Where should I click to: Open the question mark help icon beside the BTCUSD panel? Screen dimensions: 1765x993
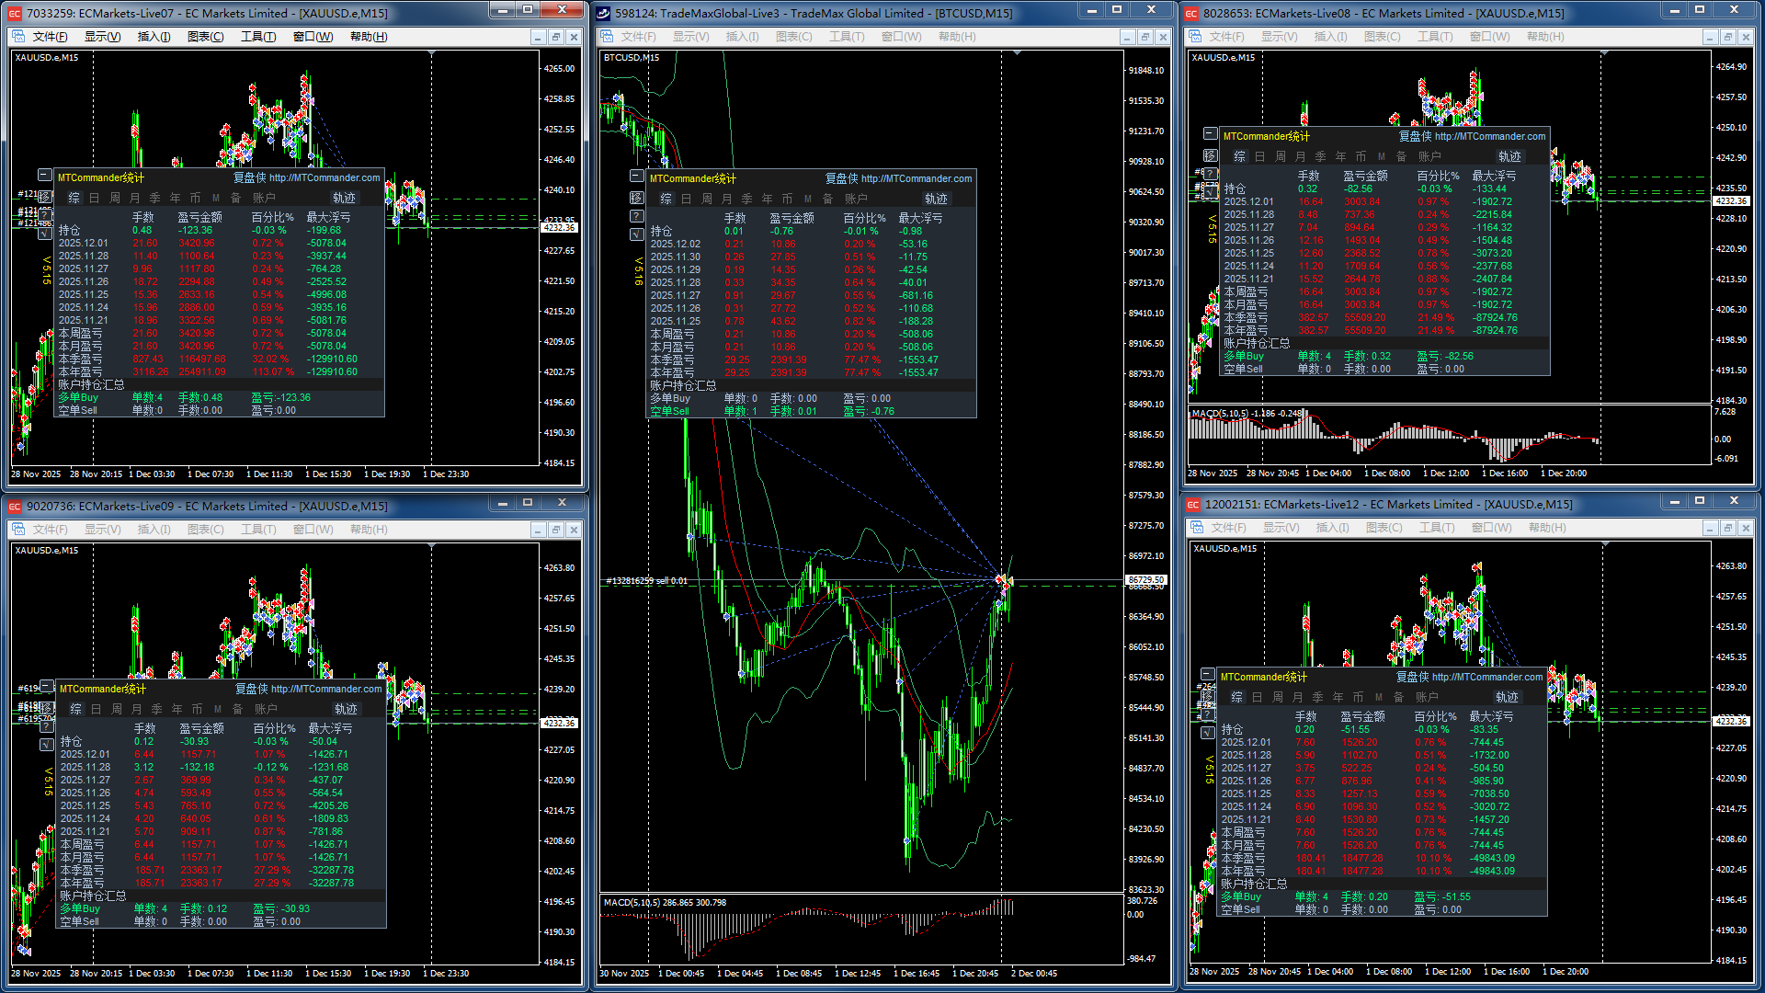coord(636,216)
